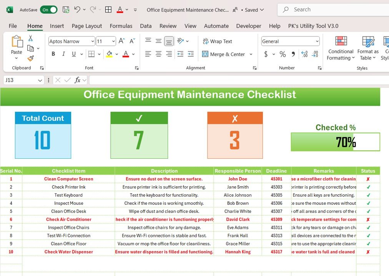Open the File menu

[x=13, y=26]
